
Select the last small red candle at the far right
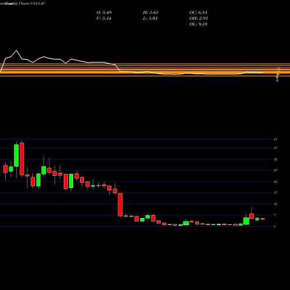[x=263, y=219]
